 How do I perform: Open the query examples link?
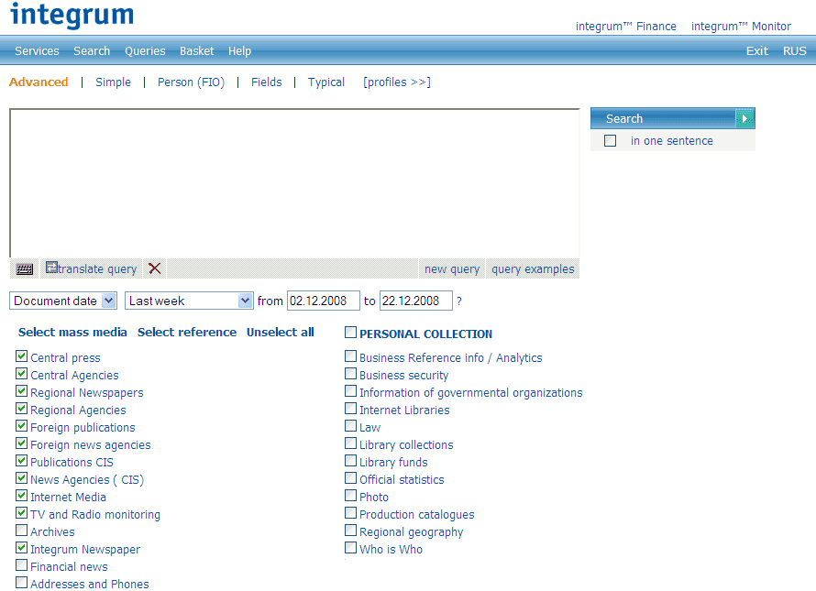533,269
